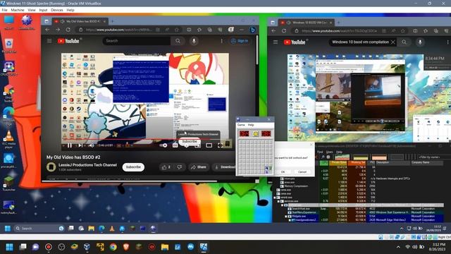Clear the right YouTube search text
Image resolution: width=451 pixels, height=254 pixels.
coord(393,42)
